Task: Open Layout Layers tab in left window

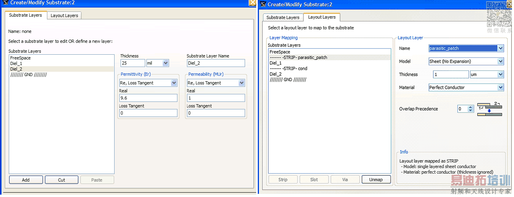Action: coord(64,15)
